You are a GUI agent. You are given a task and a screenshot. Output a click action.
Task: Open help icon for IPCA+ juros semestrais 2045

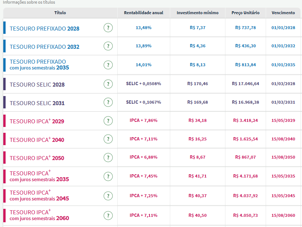108,196
